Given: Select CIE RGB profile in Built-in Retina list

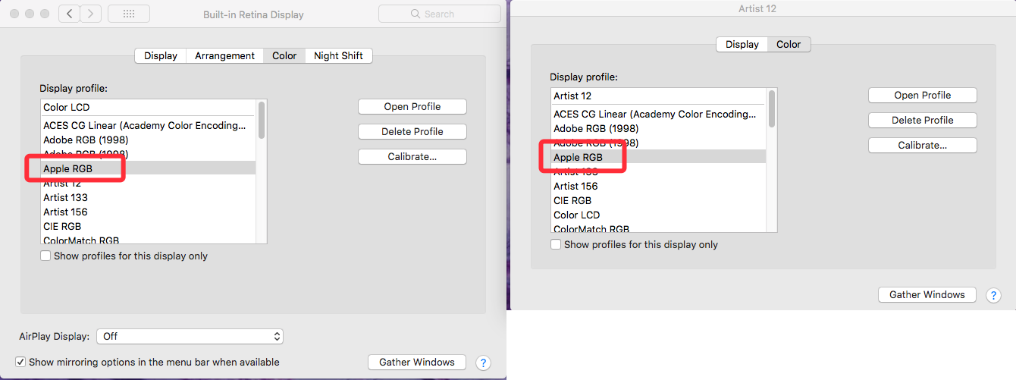Looking at the screenshot, I should pos(148,226).
